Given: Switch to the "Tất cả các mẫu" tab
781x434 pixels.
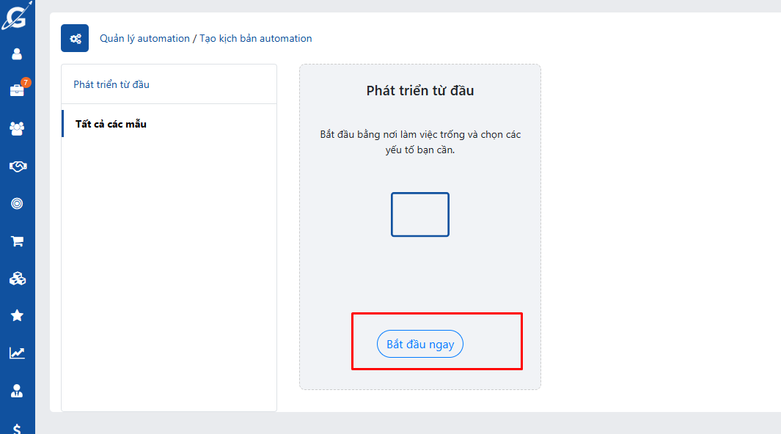Looking at the screenshot, I should 111,124.
